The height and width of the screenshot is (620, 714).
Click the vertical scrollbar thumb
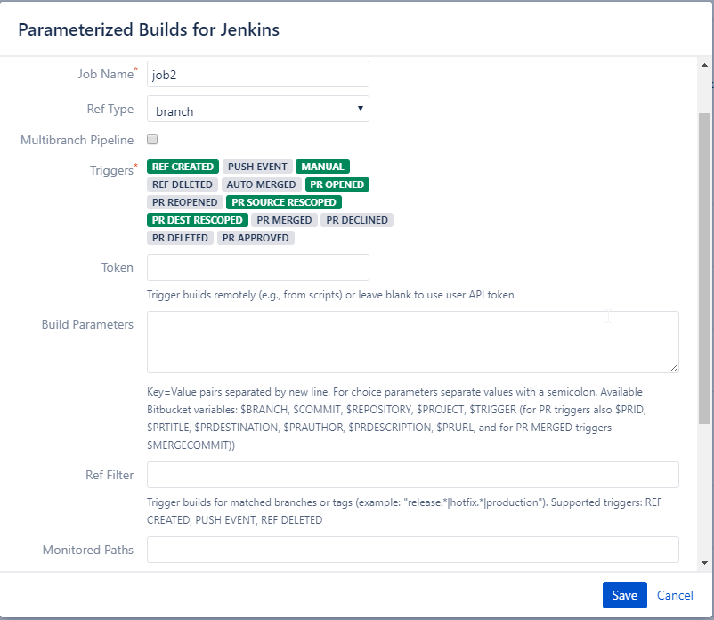pos(704,269)
